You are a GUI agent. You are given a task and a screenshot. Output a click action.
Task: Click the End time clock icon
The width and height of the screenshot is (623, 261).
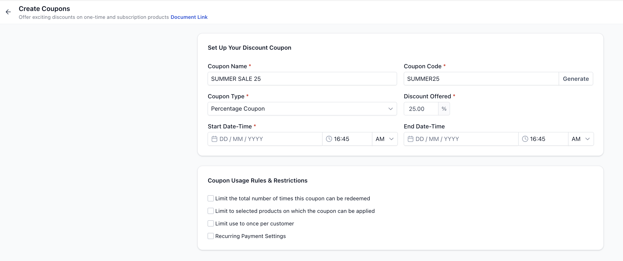(x=525, y=139)
